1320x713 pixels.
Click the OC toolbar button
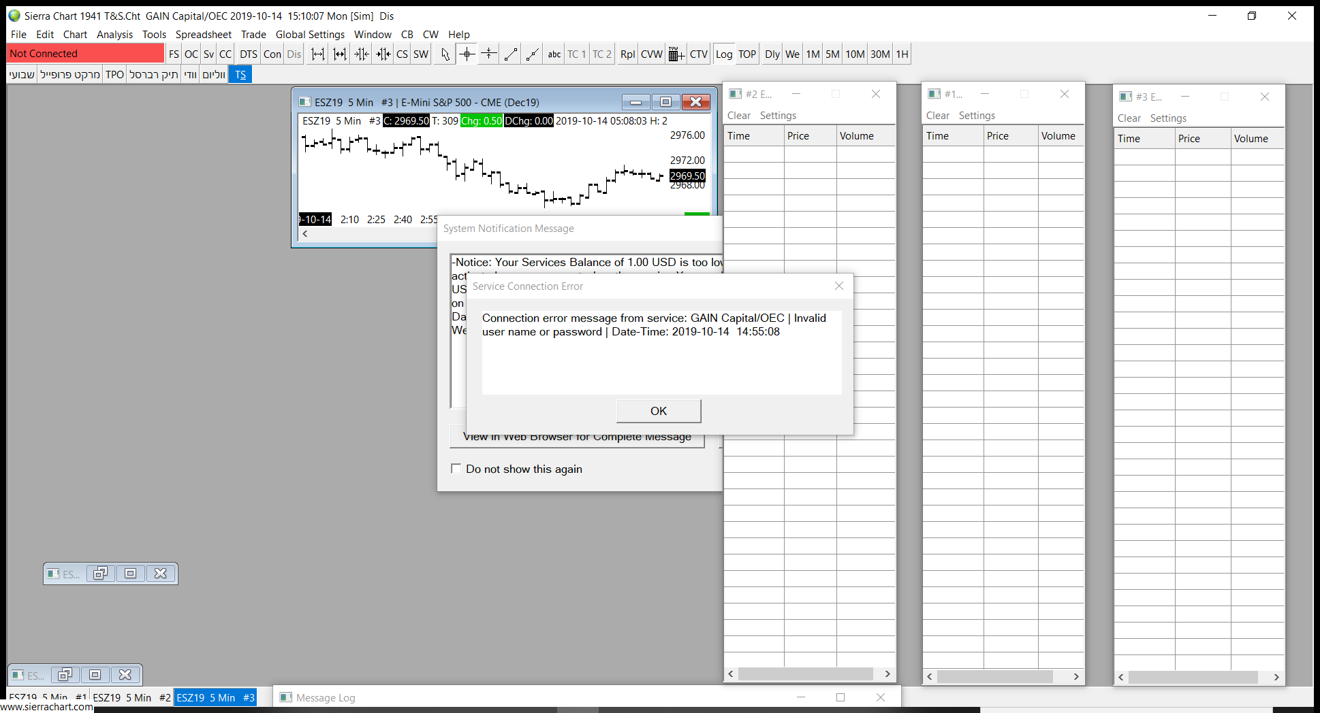click(191, 54)
